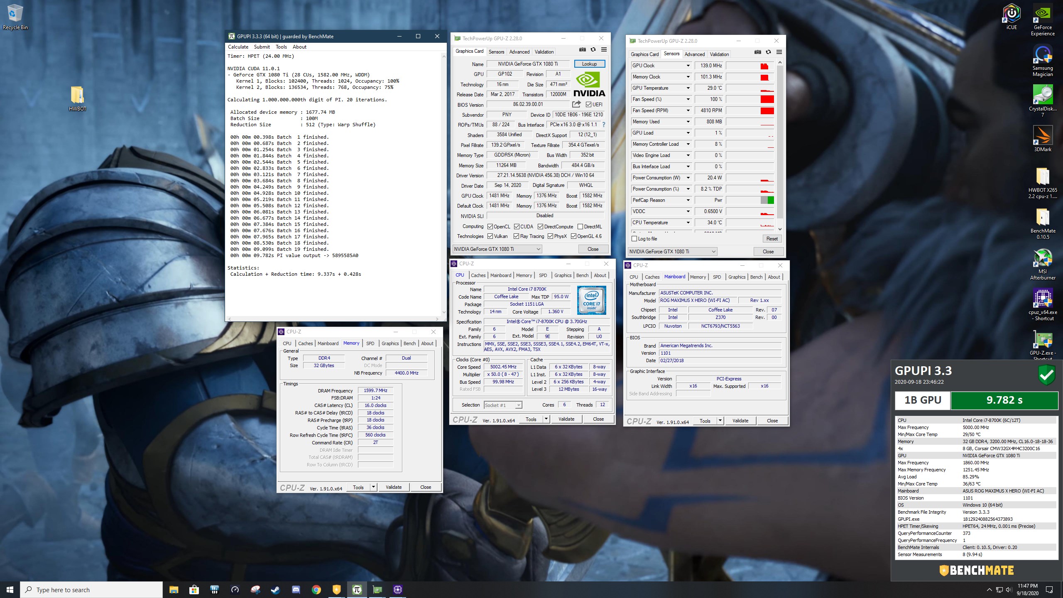Click refresh icon in GPU-Z Graphics Card window
The width and height of the screenshot is (1063, 598).
(x=593, y=50)
